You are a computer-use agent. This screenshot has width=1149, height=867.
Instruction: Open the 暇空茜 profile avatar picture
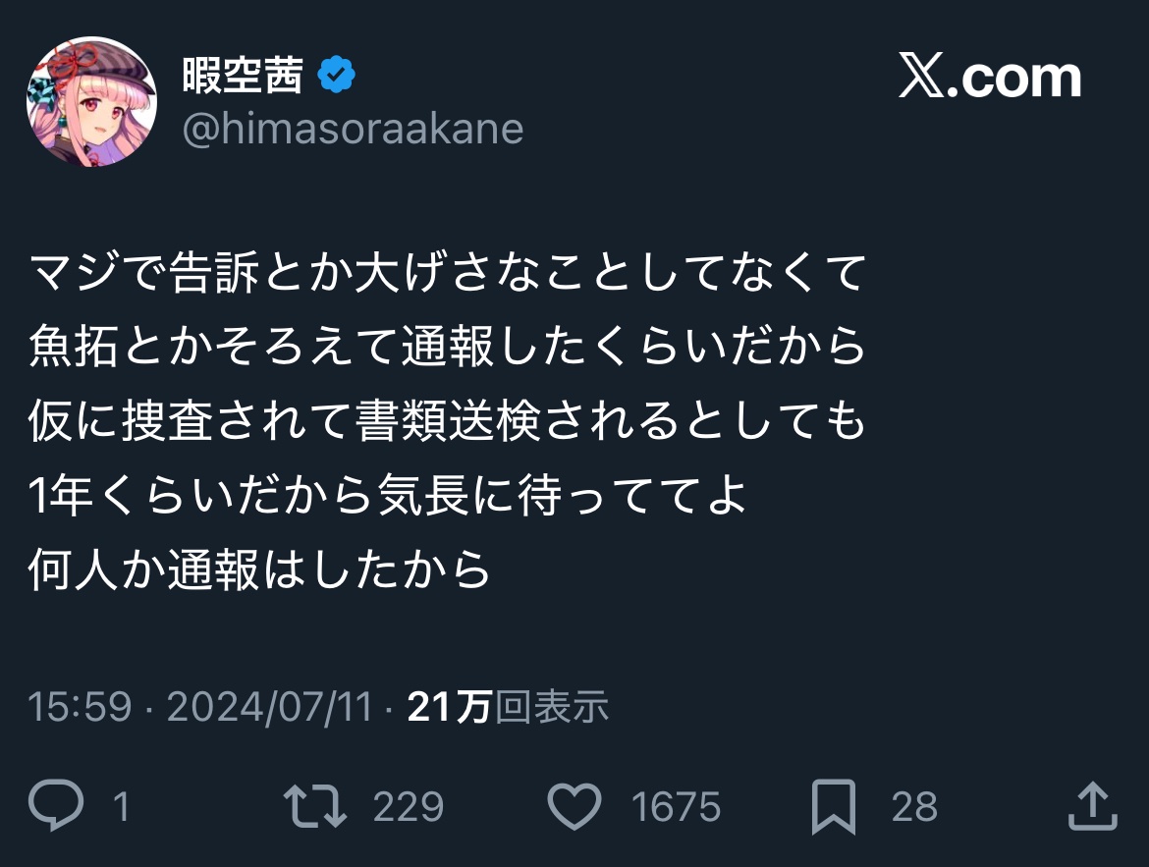92,101
